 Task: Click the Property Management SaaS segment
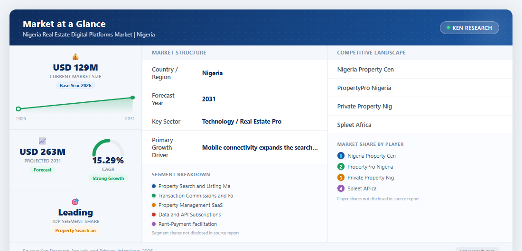point(191,205)
